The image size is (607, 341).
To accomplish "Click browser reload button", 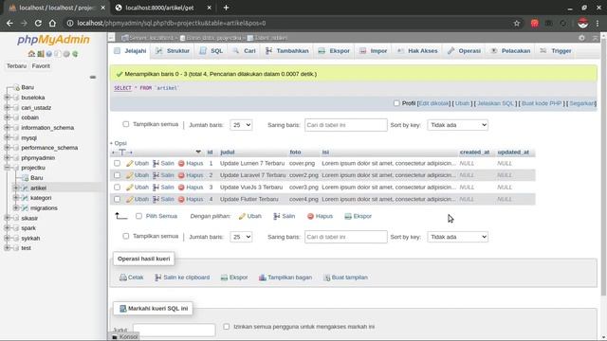I will [x=38, y=23].
